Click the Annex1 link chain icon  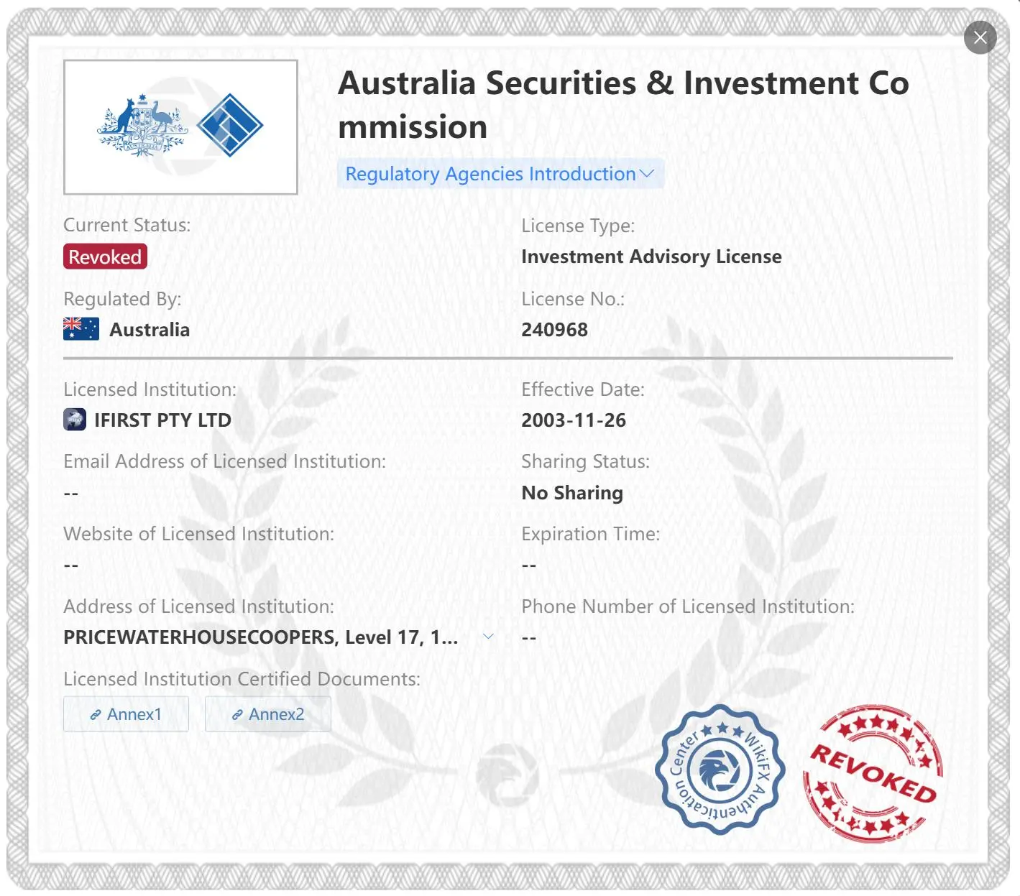(x=95, y=715)
